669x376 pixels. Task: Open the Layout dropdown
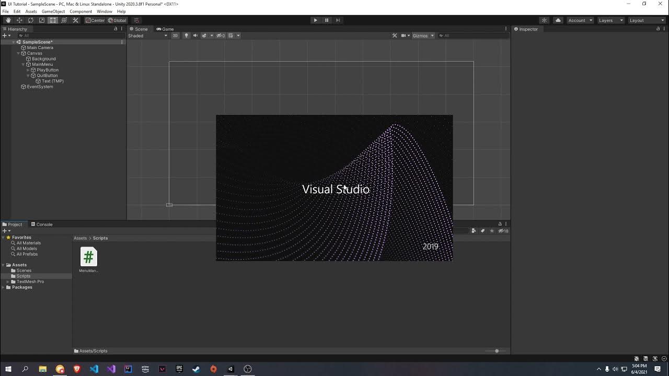[647, 20]
